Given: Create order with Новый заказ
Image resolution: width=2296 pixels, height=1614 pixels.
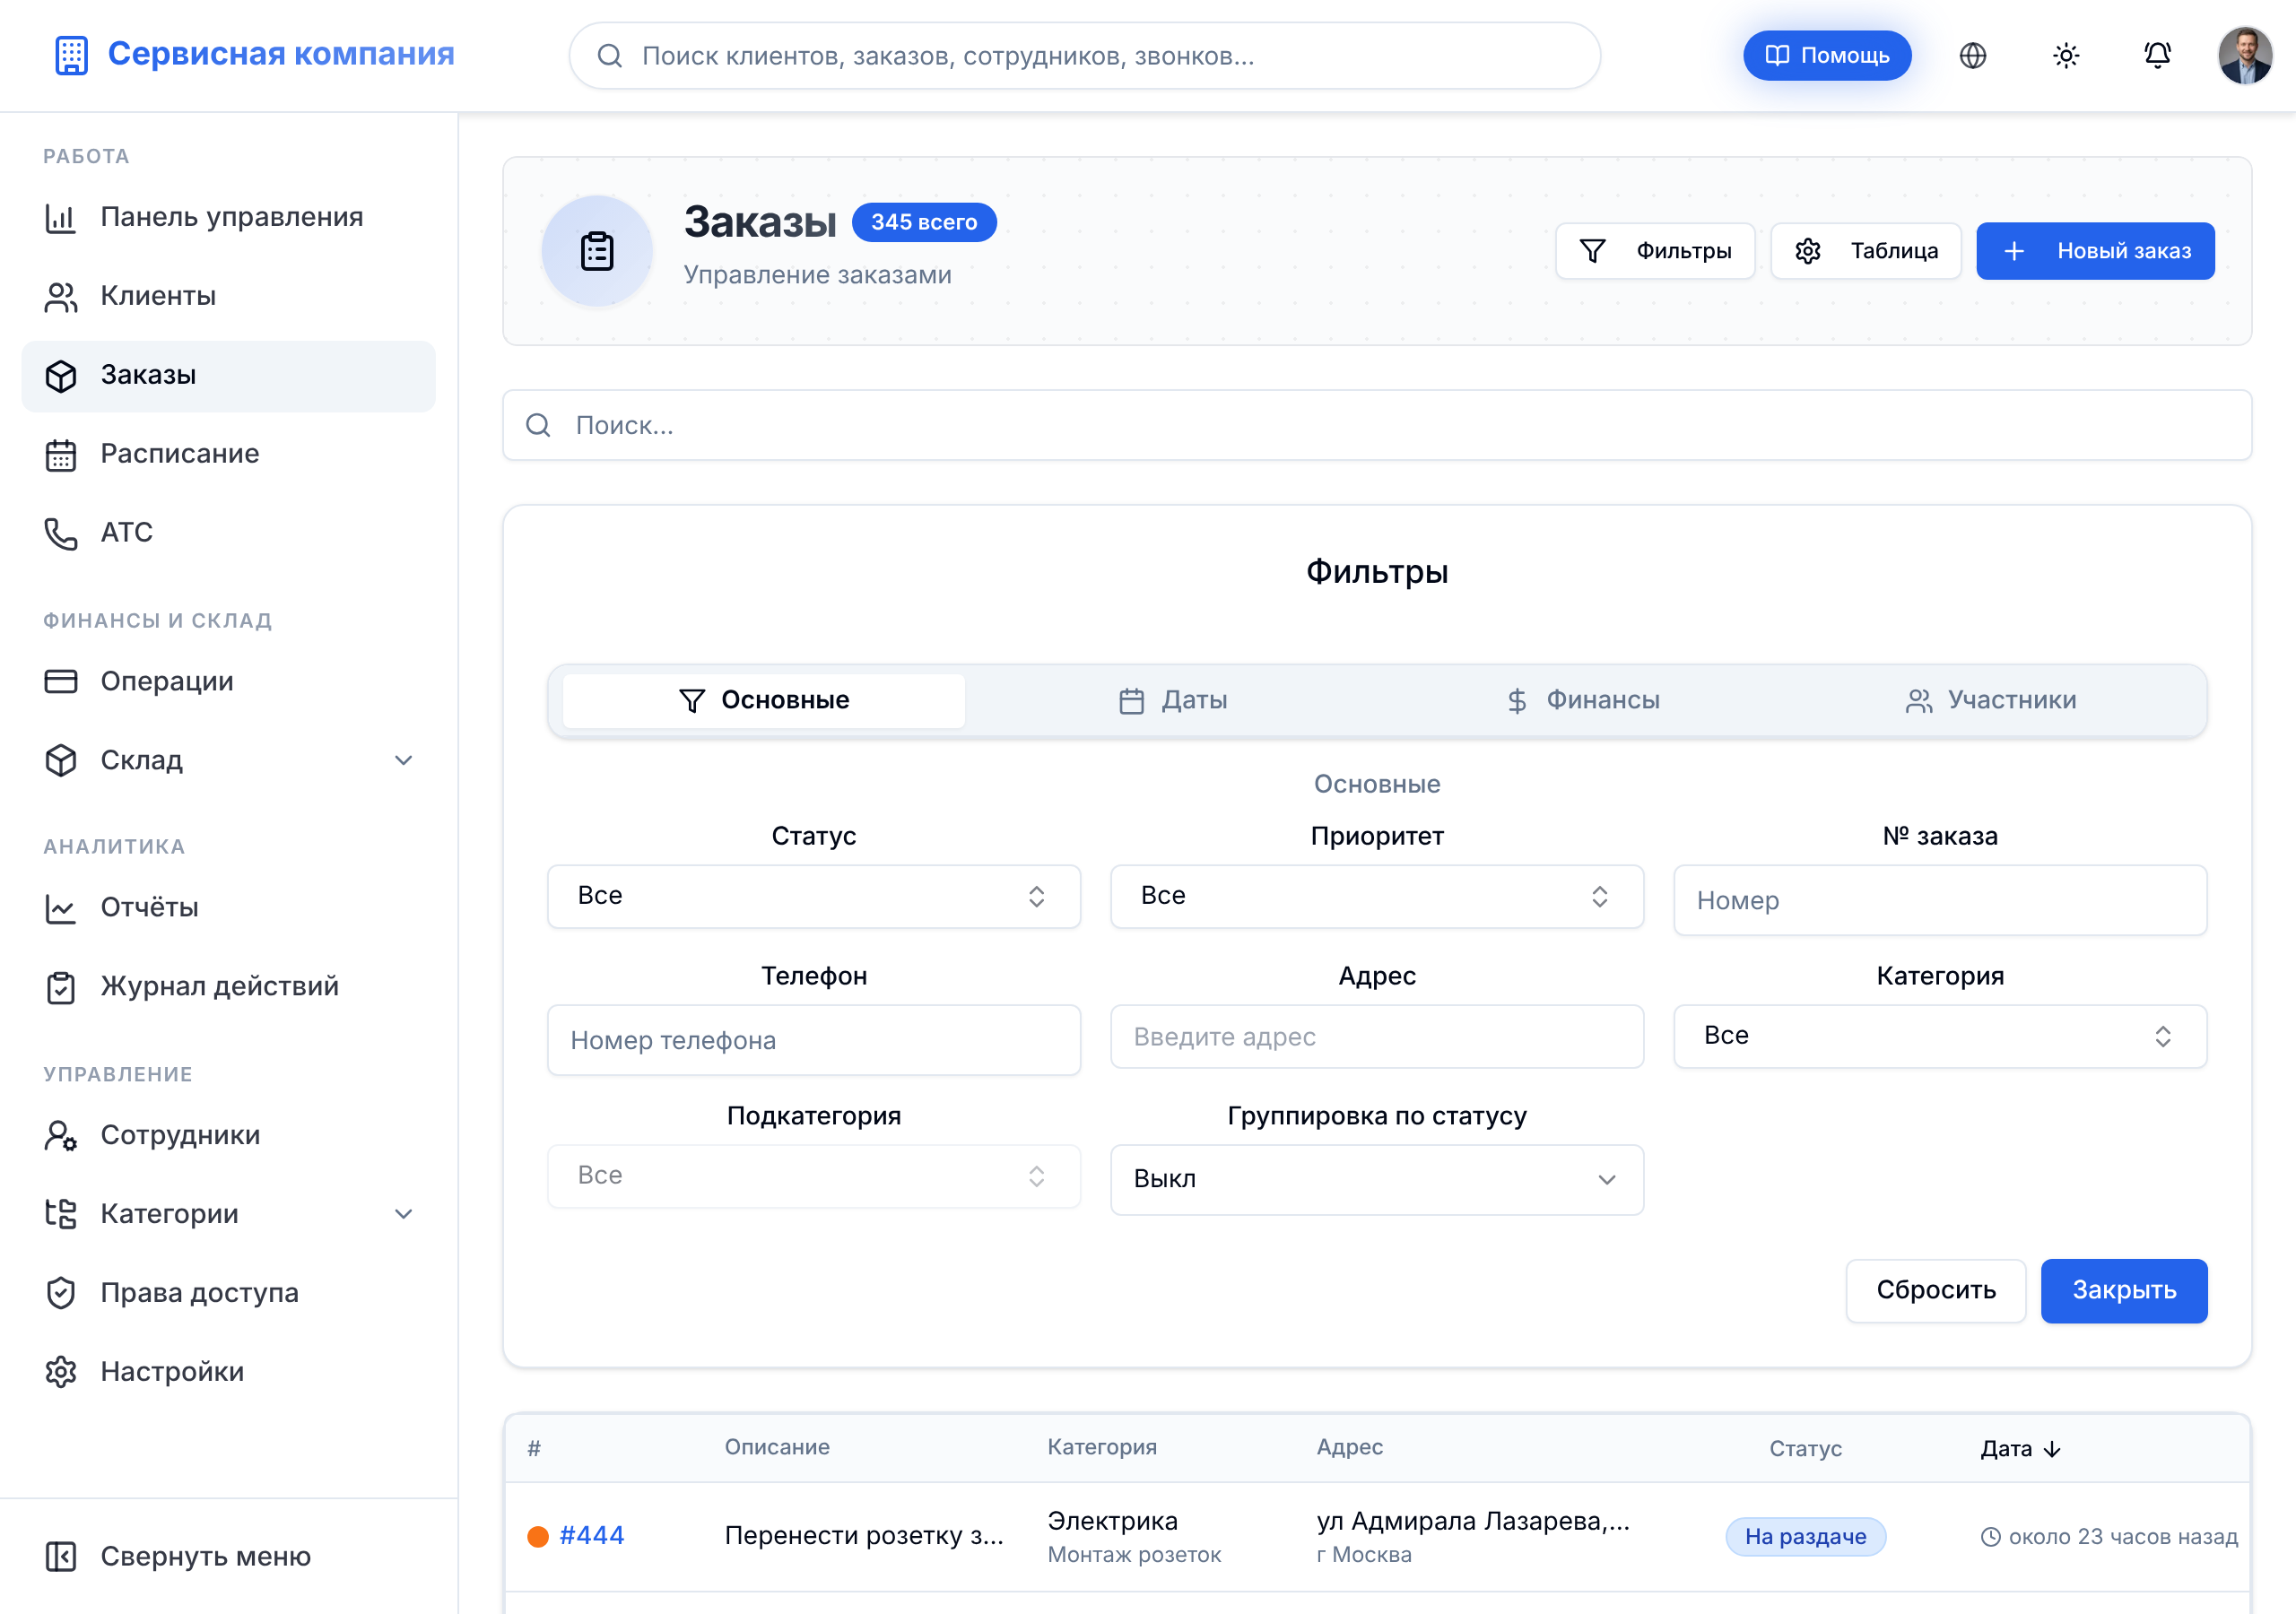Looking at the screenshot, I should pyautogui.click(x=2095, y=251).
